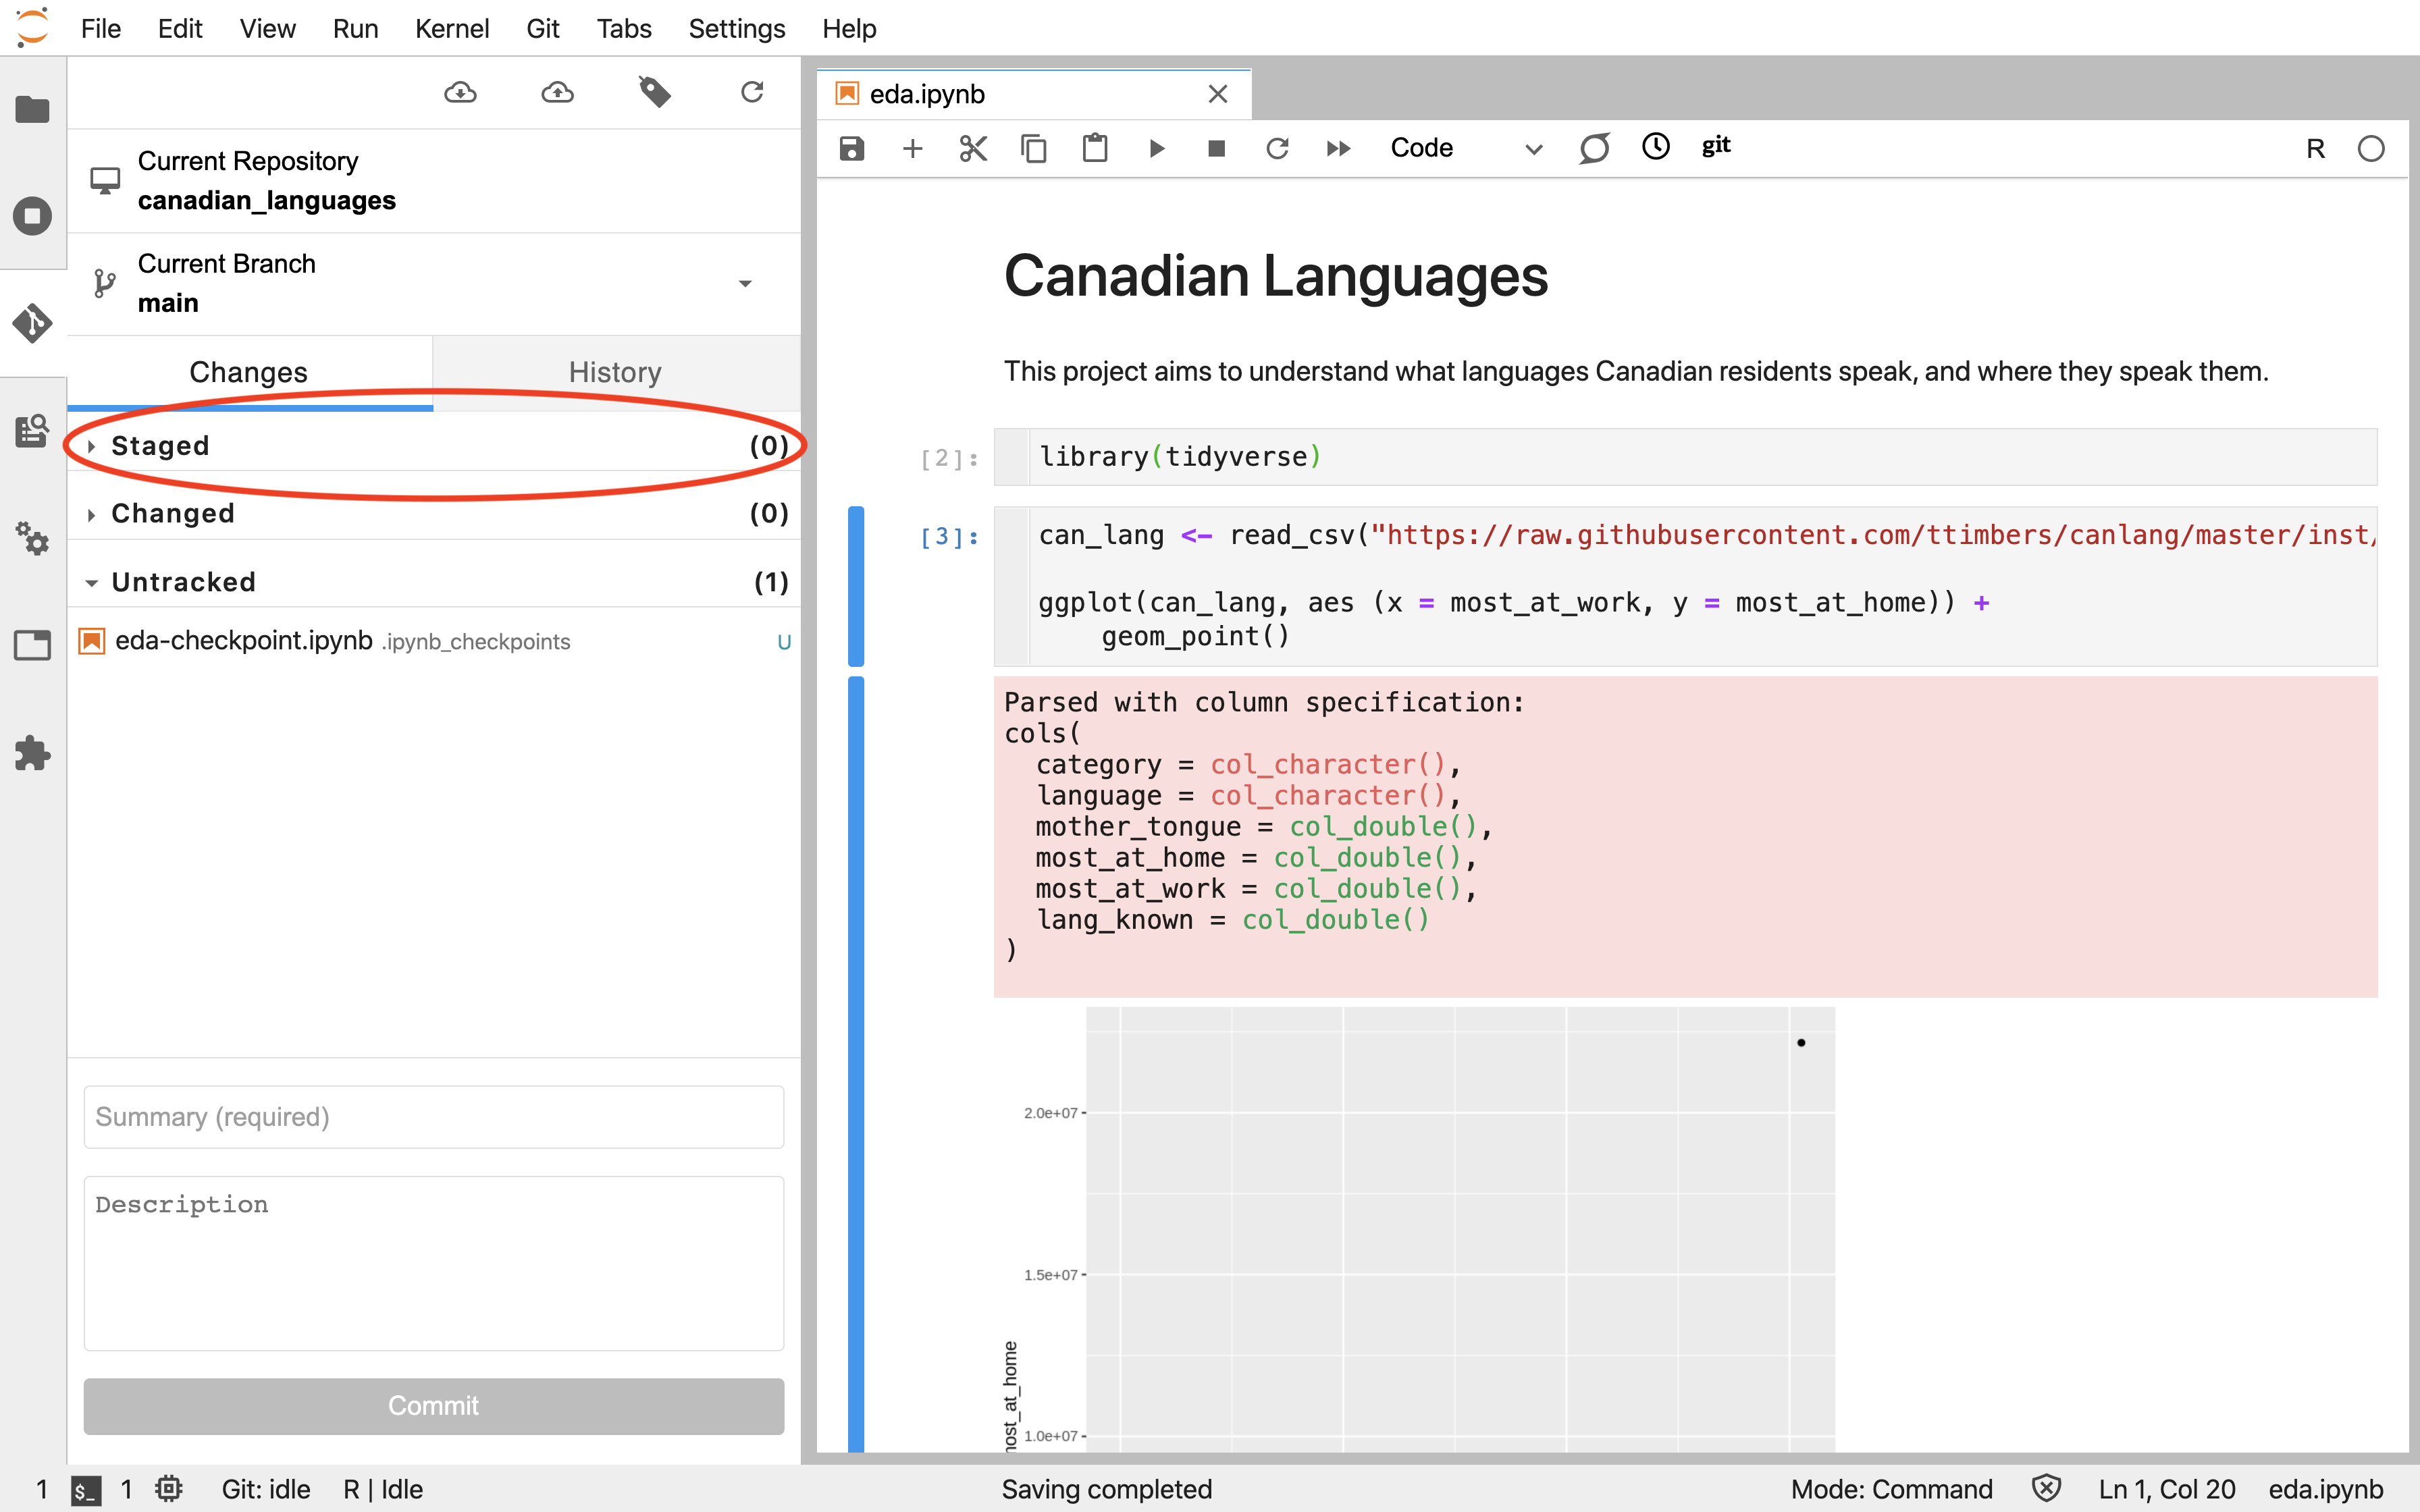Click Git: idle in status bar
The height and width of the screenshot is (1512, 2420).
click(x=266, y=1489)
